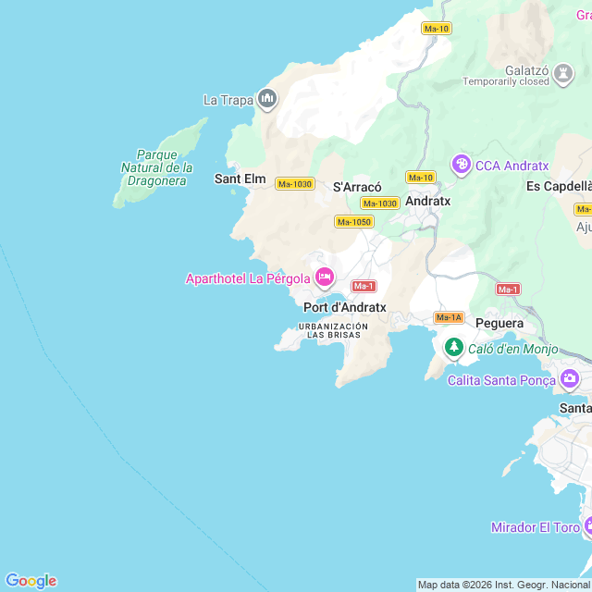Select Parque Natural de la Dragonera label
The image size is (592, 592).
(156, 167)
